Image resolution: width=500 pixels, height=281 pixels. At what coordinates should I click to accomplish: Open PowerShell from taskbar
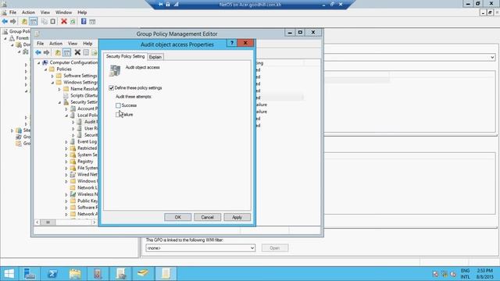pos(52,274)
